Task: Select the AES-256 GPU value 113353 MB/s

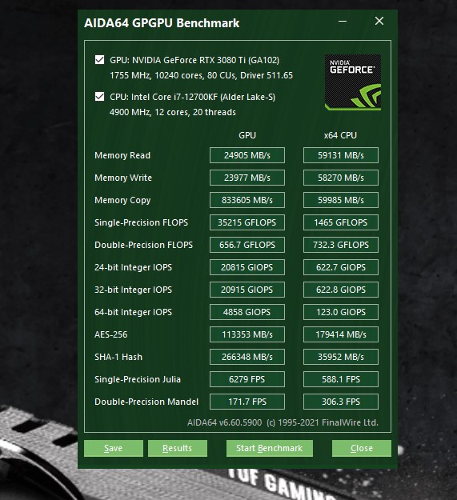Action: pos(247,334)
